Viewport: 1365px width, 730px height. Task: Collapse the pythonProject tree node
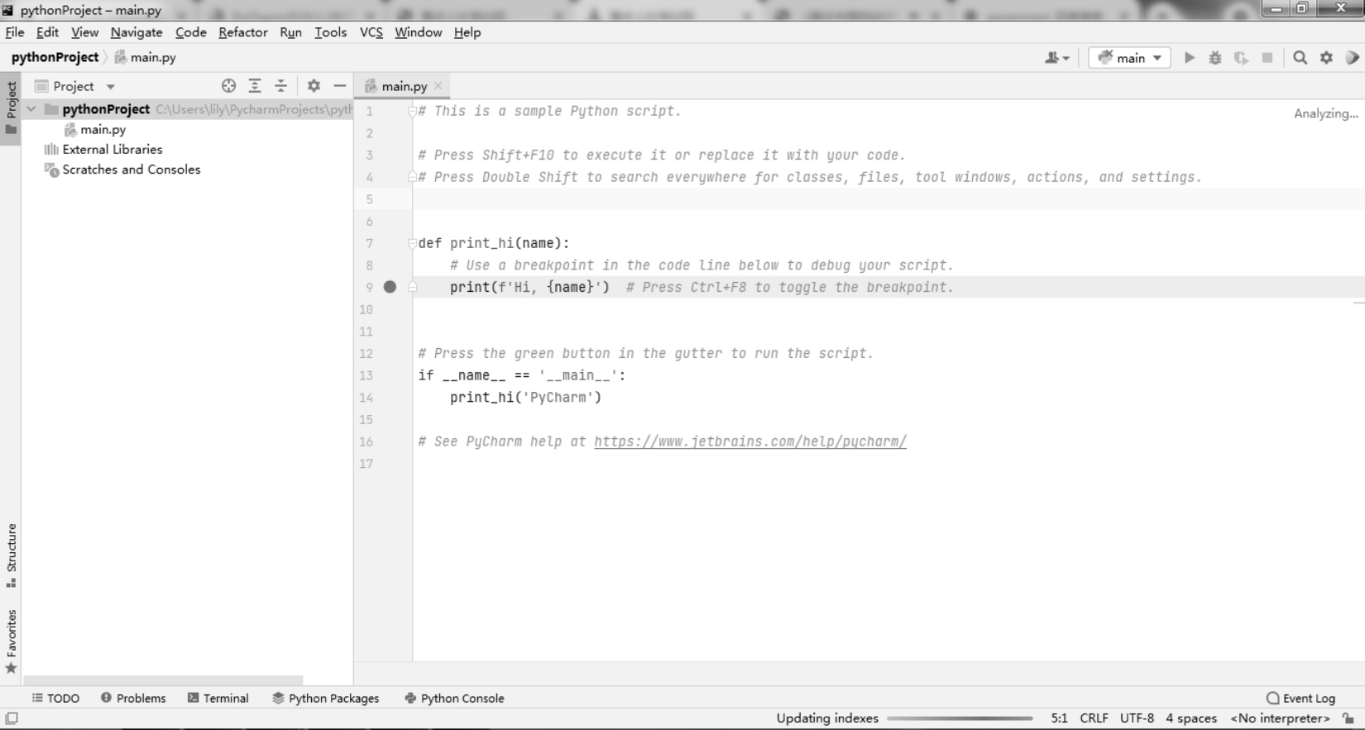pyautogui.click(x=31, y=109)
